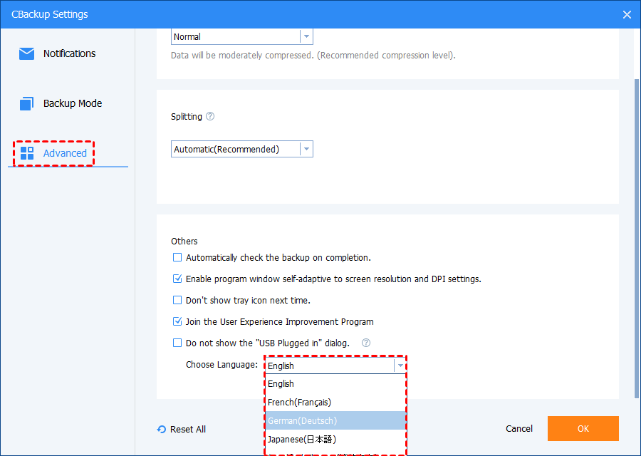Enable automatically check backup on completion
The image size is (641, 456).
coord(177,258)
